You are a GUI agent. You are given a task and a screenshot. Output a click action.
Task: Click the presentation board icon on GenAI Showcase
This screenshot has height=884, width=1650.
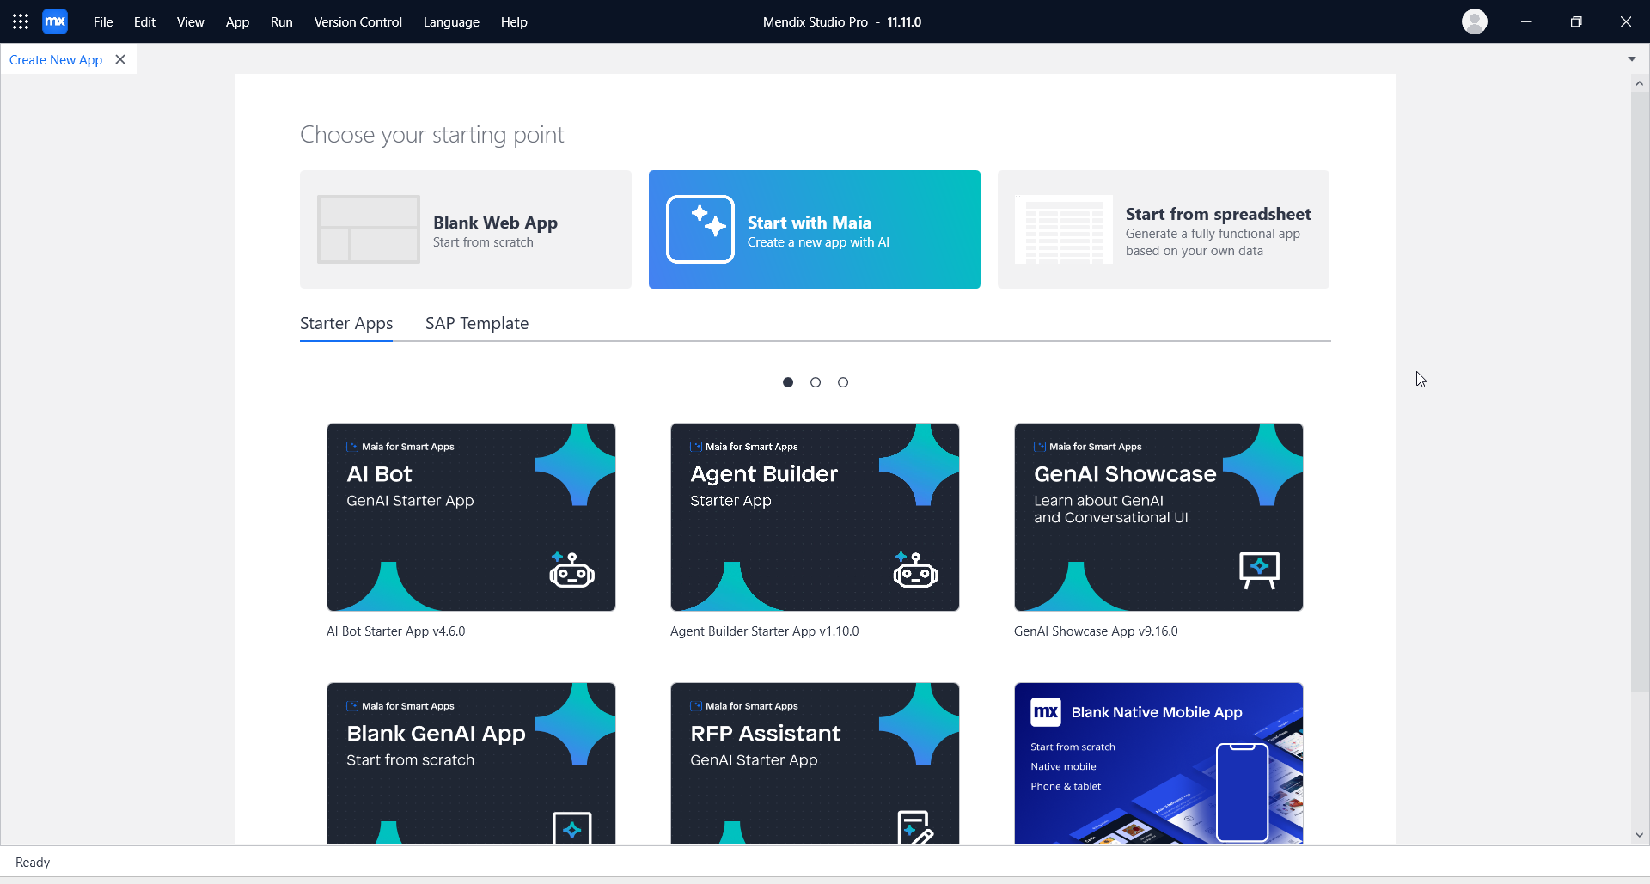click(1259, 570)
